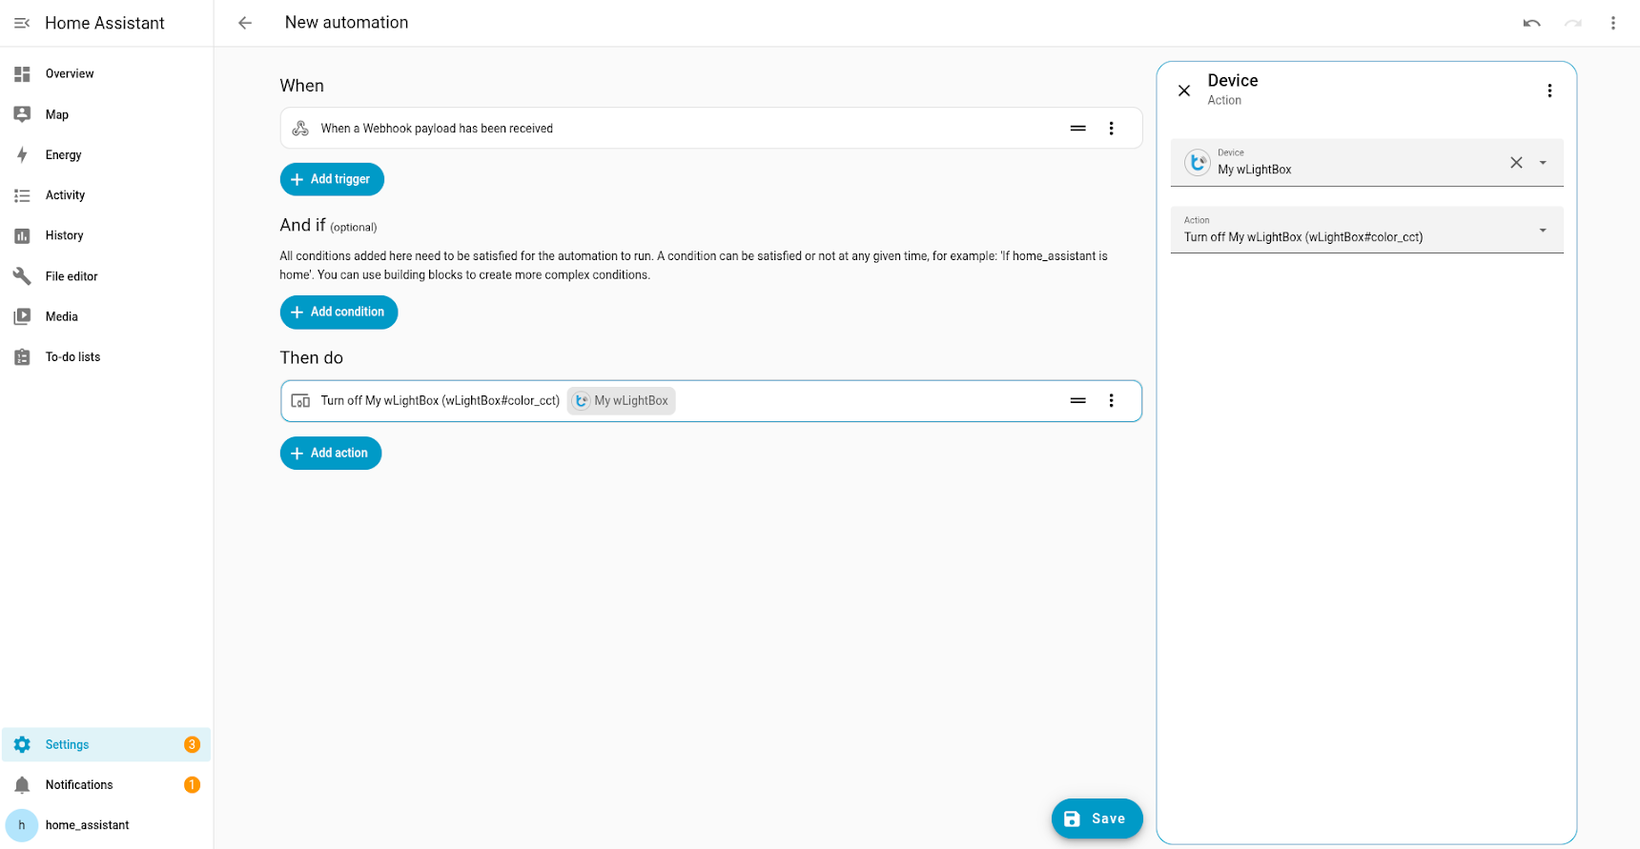Click the Energy lightning bolt icon
Image resolution: width=1640 pixels, height=849 pixels.
coord(22,154)
